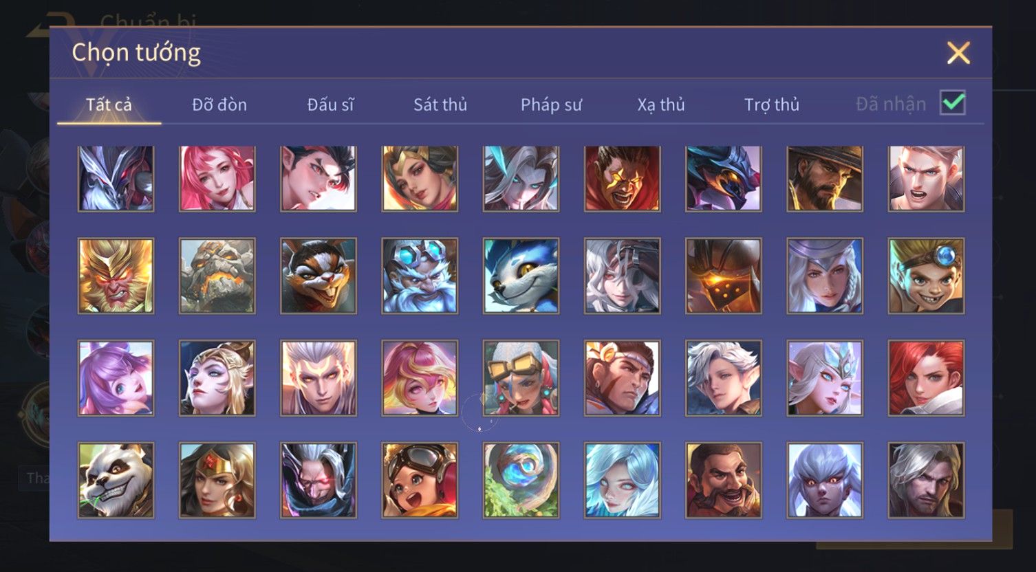Pick the golden monkey king hero
The image size is (1036, 572).
(116, 276)
